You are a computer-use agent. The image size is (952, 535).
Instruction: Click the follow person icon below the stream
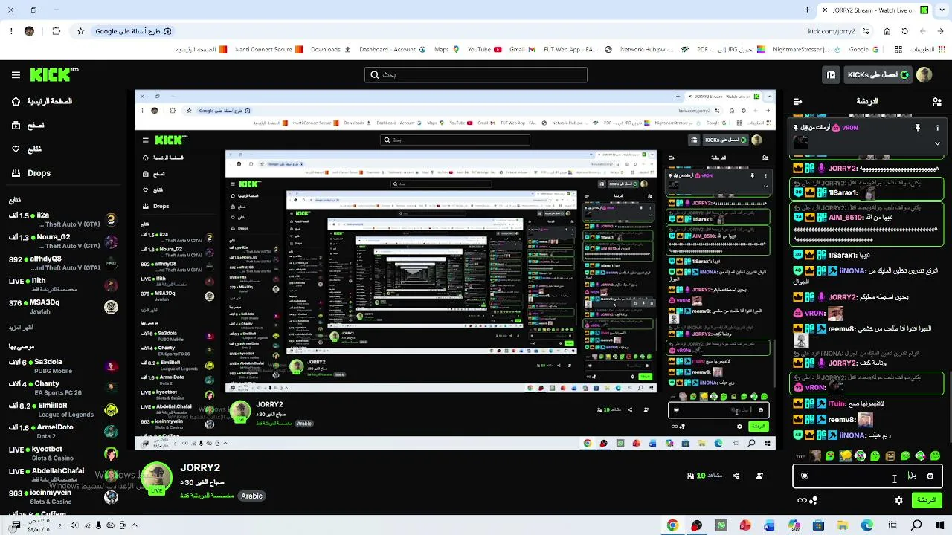pyautogui.click(x=759, y=476)
